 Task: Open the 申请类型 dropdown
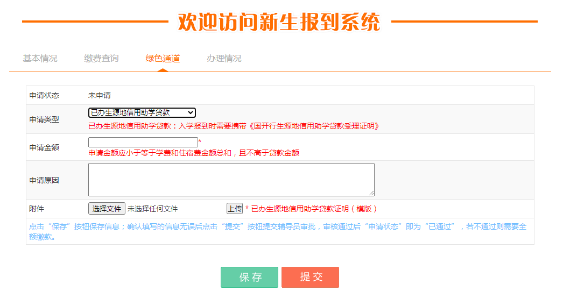142,112
